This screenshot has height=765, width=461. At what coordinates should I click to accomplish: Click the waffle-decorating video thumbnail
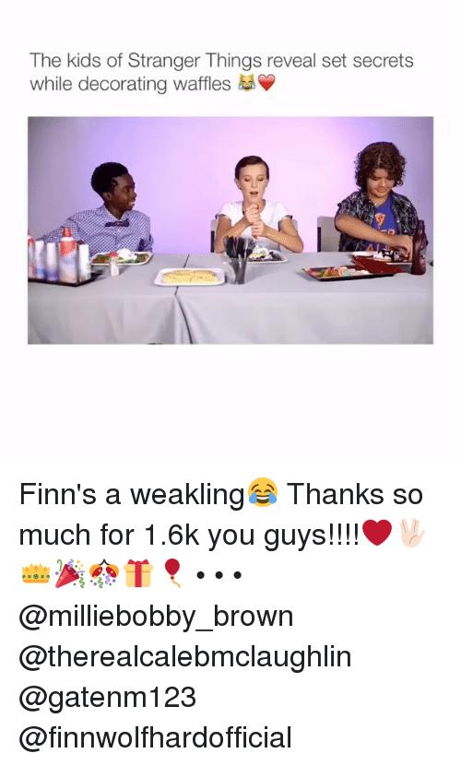[230, 230]
